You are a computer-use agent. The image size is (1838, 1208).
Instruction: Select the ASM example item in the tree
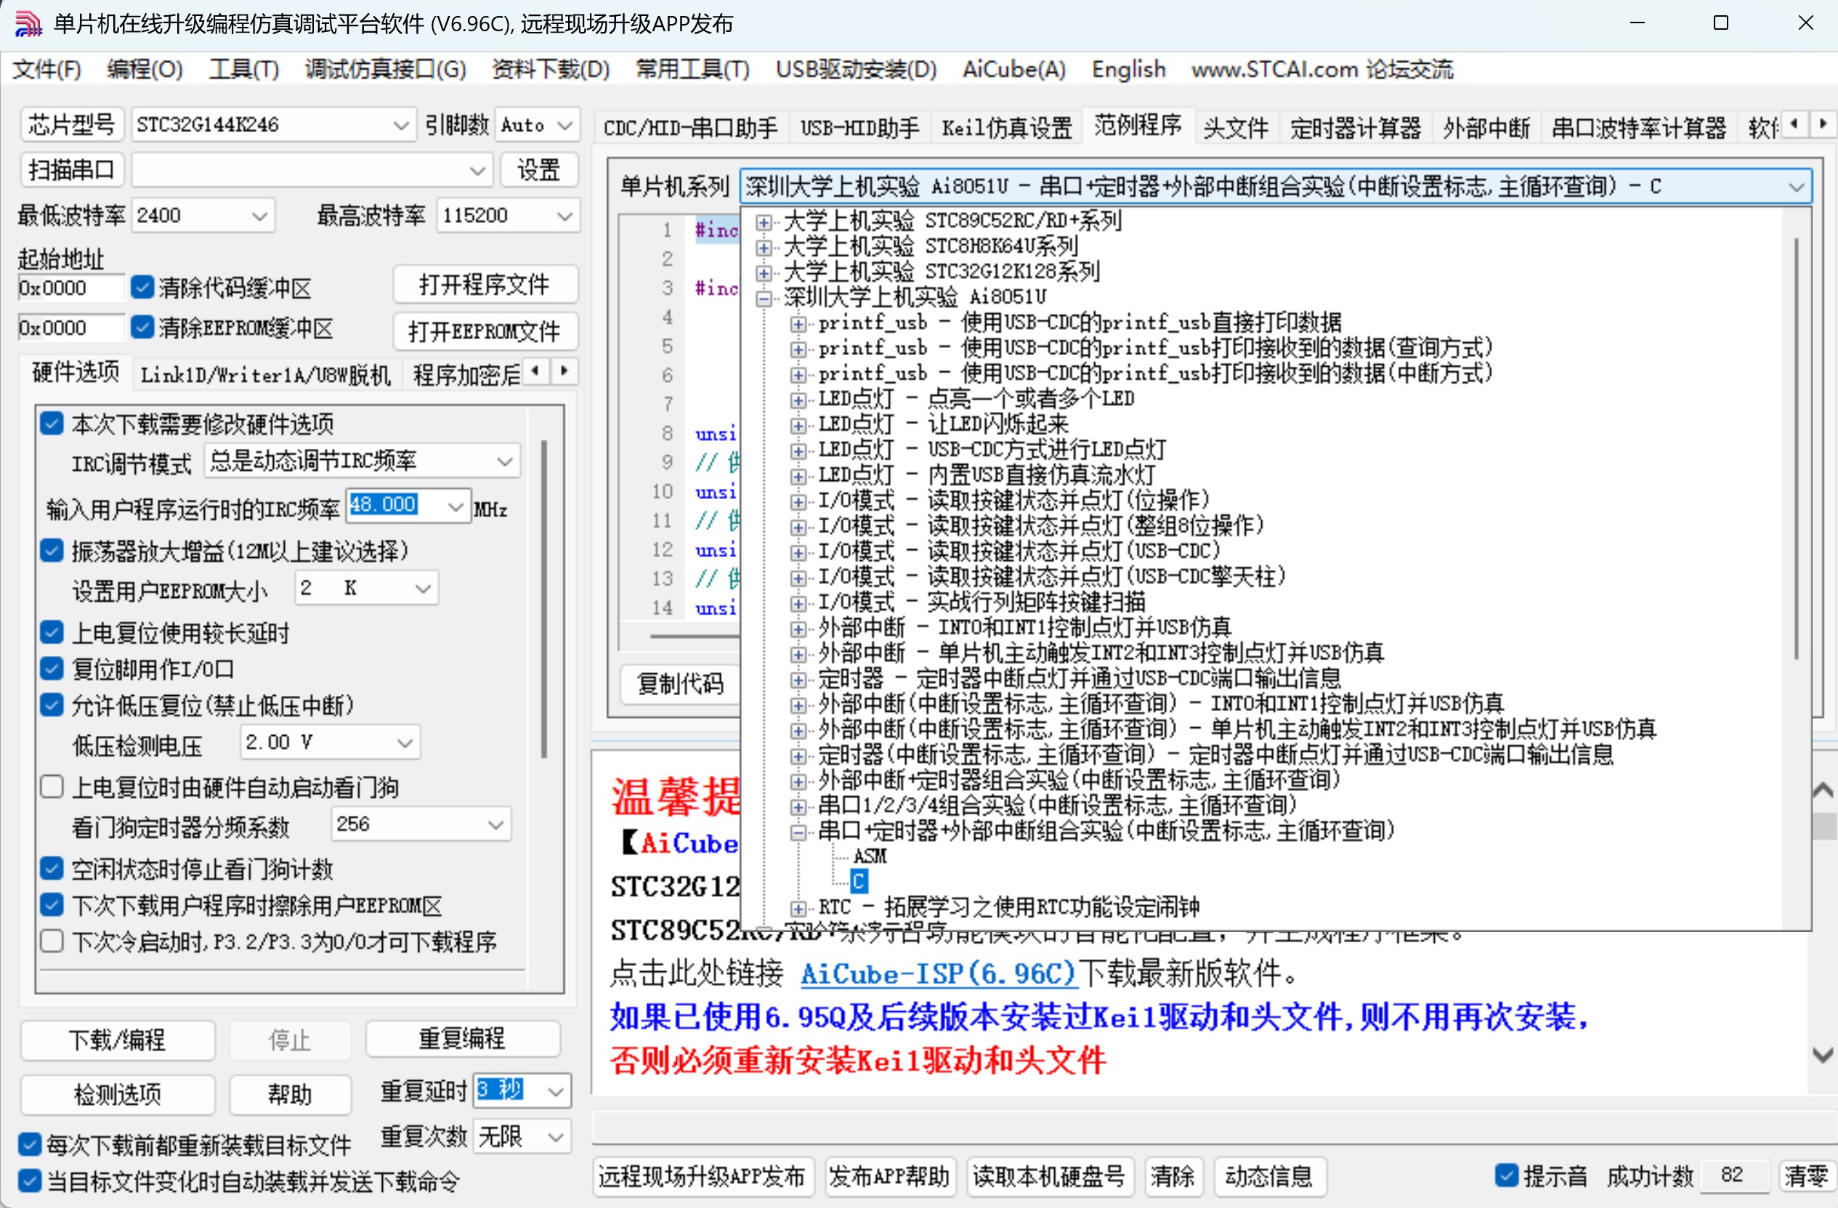870,856
